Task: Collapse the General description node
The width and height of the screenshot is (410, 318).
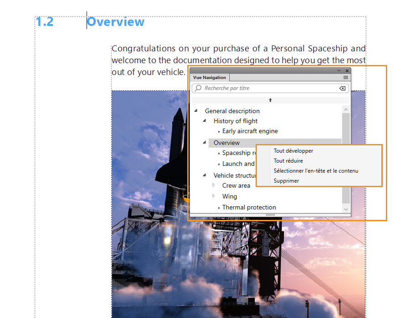Action: coord(196,111)
